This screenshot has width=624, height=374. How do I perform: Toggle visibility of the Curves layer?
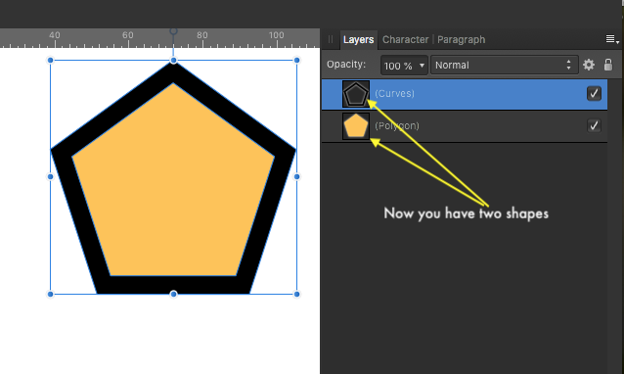594,94
